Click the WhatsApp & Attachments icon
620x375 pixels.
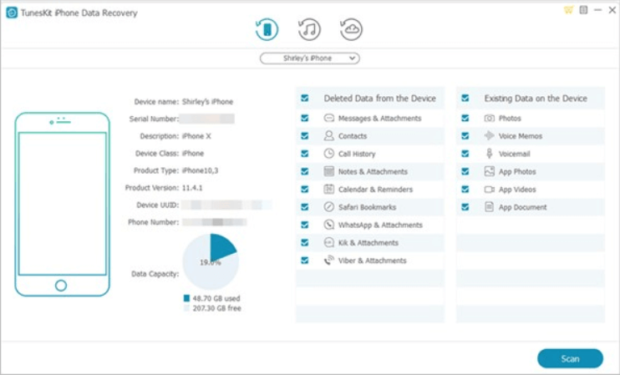(329, 225)
